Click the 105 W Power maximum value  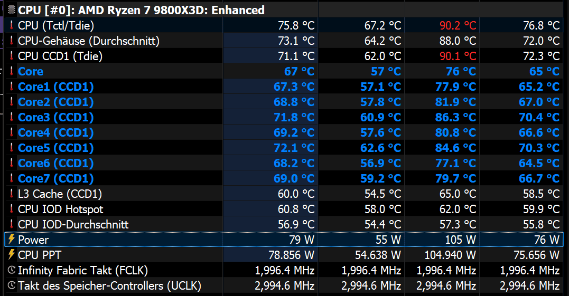(460, 240)
